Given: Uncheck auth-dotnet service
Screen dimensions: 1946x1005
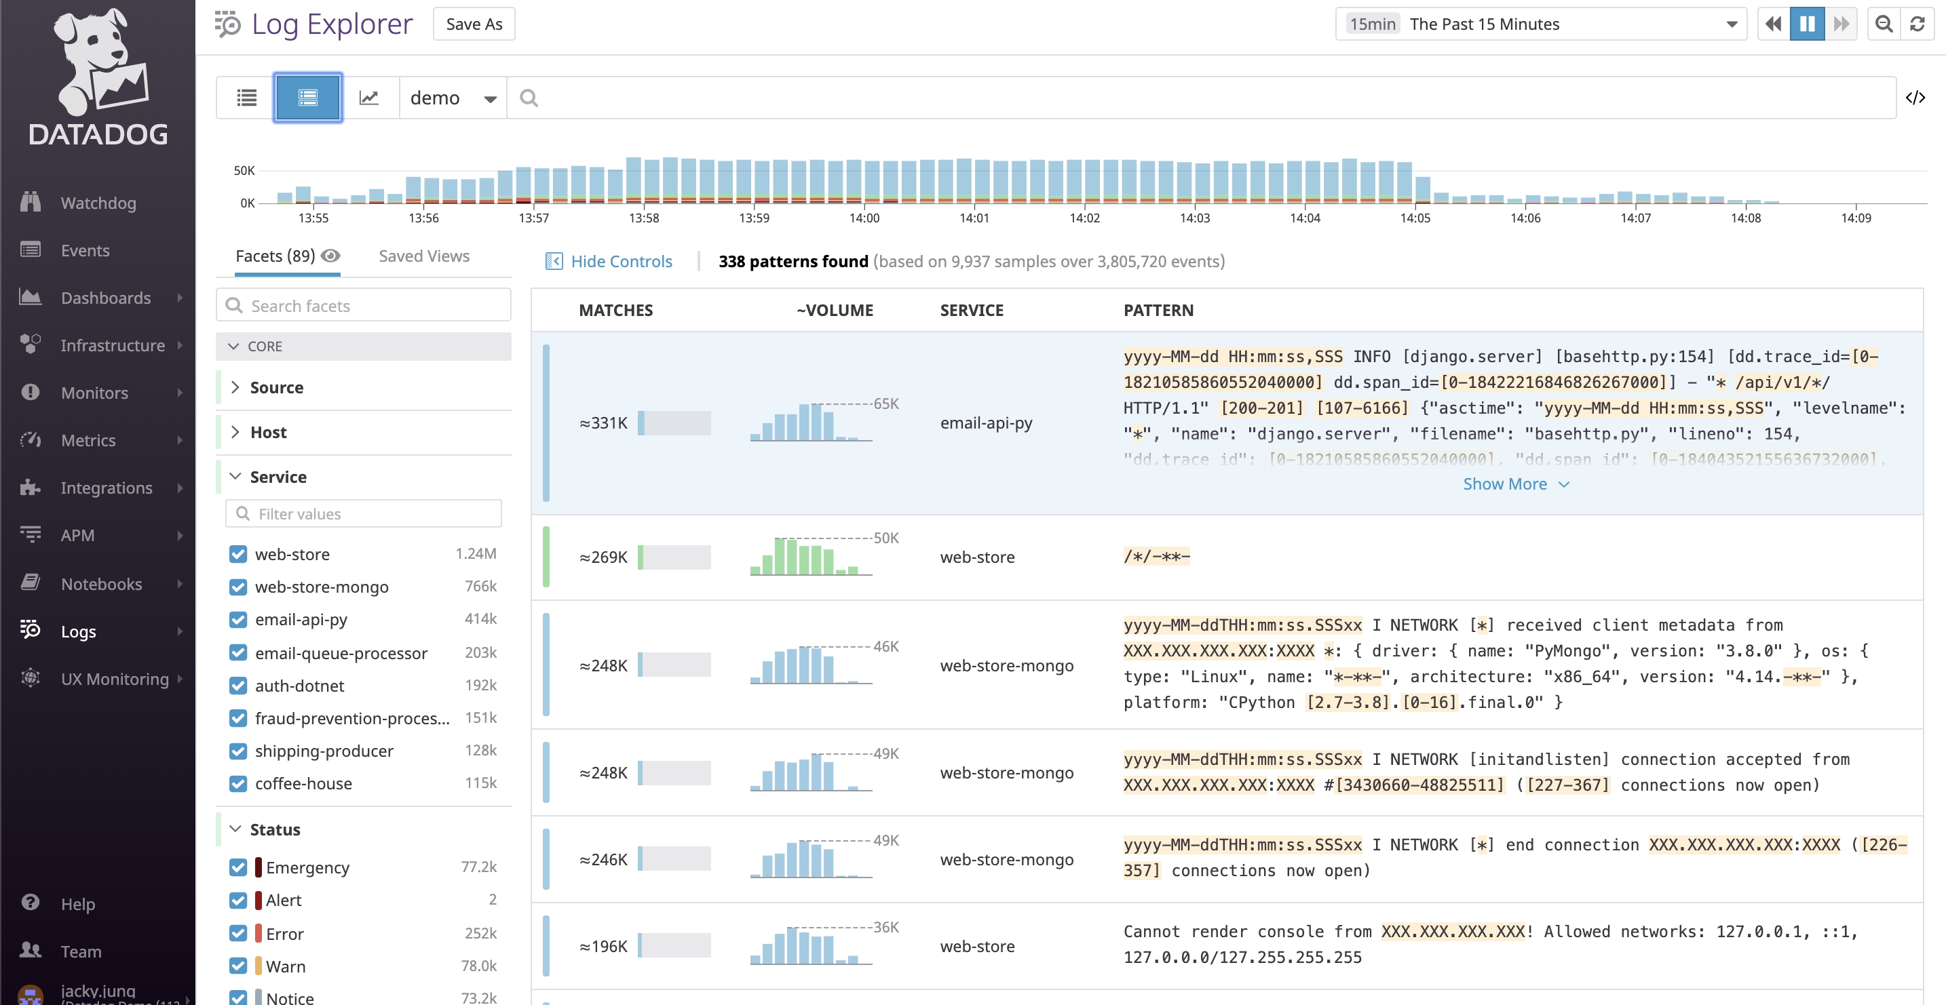Looking at the screenshot, I should tap(238, 685).
